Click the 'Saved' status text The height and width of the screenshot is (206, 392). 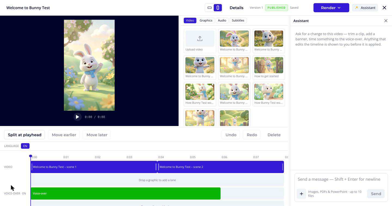coord(294,8)
